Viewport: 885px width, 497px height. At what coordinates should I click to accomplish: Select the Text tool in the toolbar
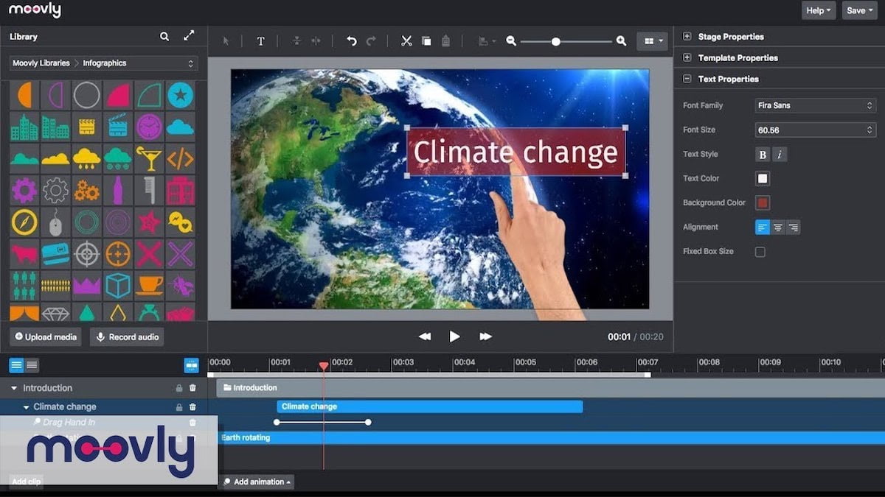coord(260,41)
